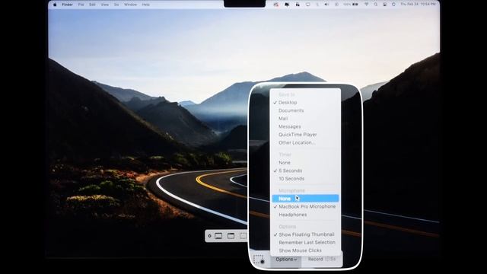Image resolution: width=487 pixels, height=274 pixels.
Task: Choose Record Selected Portion icon
Action: click(x=259, y=260)
